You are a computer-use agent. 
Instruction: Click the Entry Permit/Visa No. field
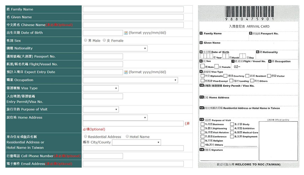point(103,96)
